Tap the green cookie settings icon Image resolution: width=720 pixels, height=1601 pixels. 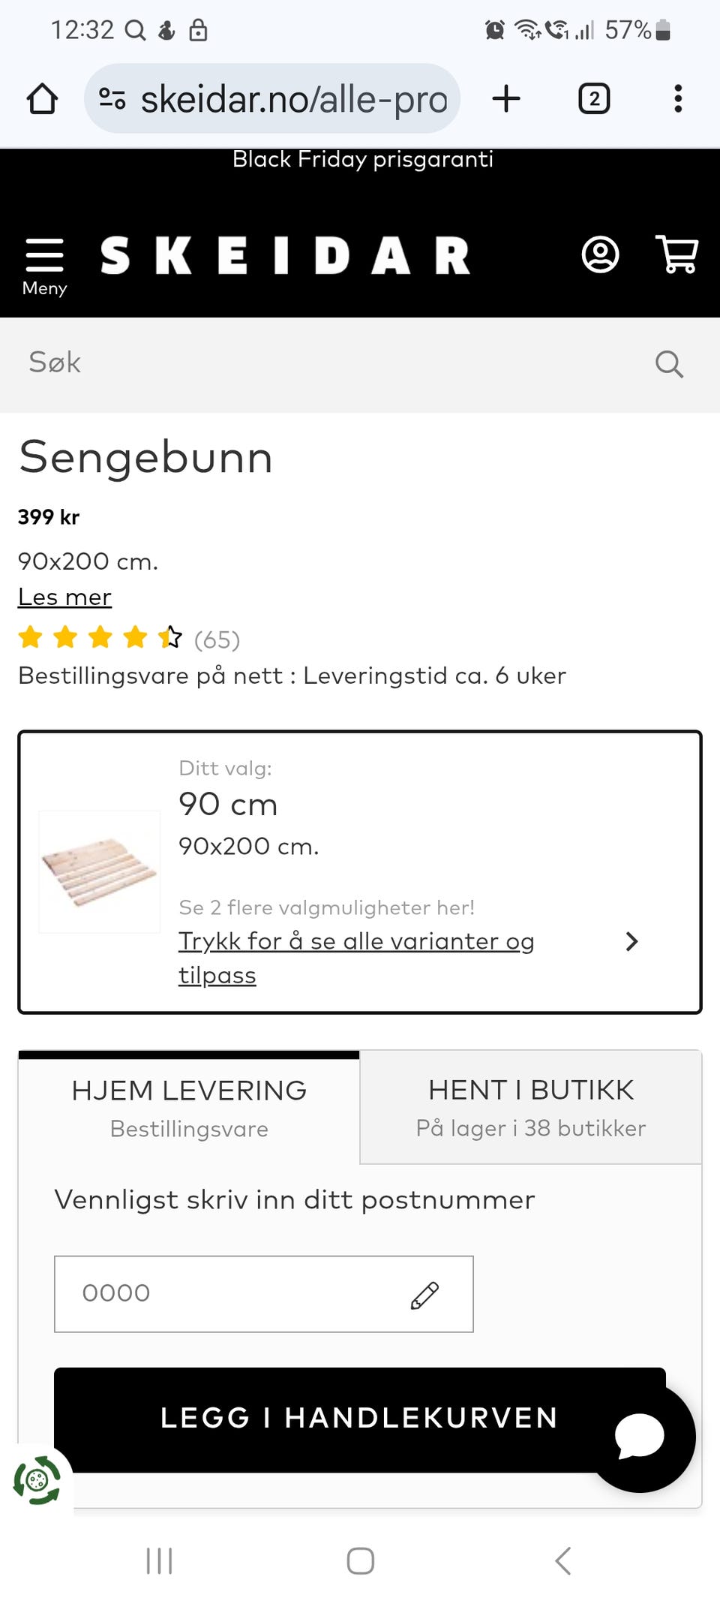point(36,1480)
